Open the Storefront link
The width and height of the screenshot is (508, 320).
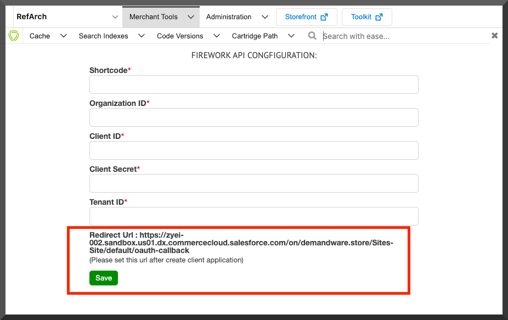tap(307, 17)
